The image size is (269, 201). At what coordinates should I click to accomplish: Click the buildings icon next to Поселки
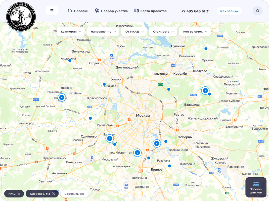(70, 11)
